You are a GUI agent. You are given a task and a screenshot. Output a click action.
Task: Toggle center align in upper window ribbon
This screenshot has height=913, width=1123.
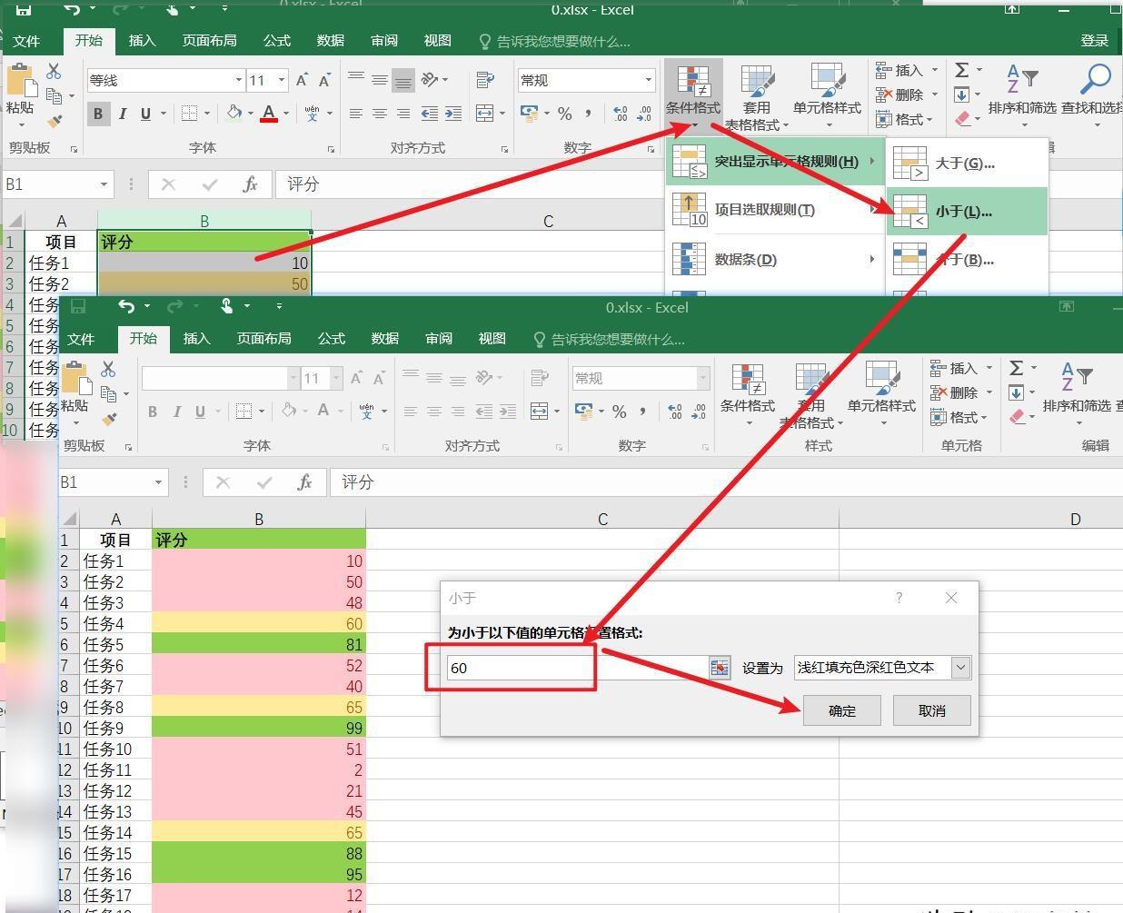coord(380,114)
